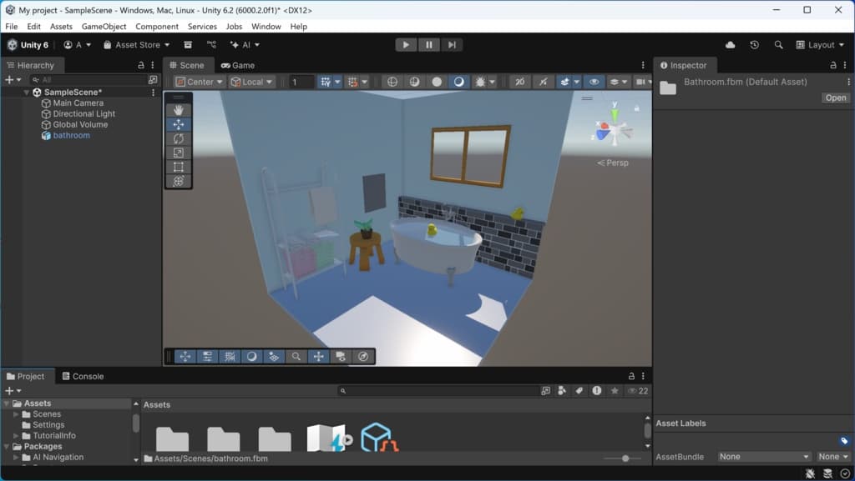The image size is (855, 481).
Task: Open Unity Cloud services icon
Action: point(731,45)
